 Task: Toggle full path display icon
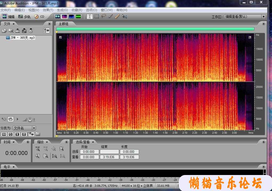click(38, 134)
